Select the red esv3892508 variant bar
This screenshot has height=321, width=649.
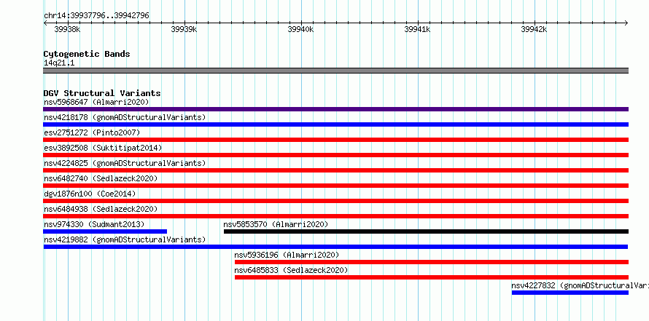tap(335, 155)
